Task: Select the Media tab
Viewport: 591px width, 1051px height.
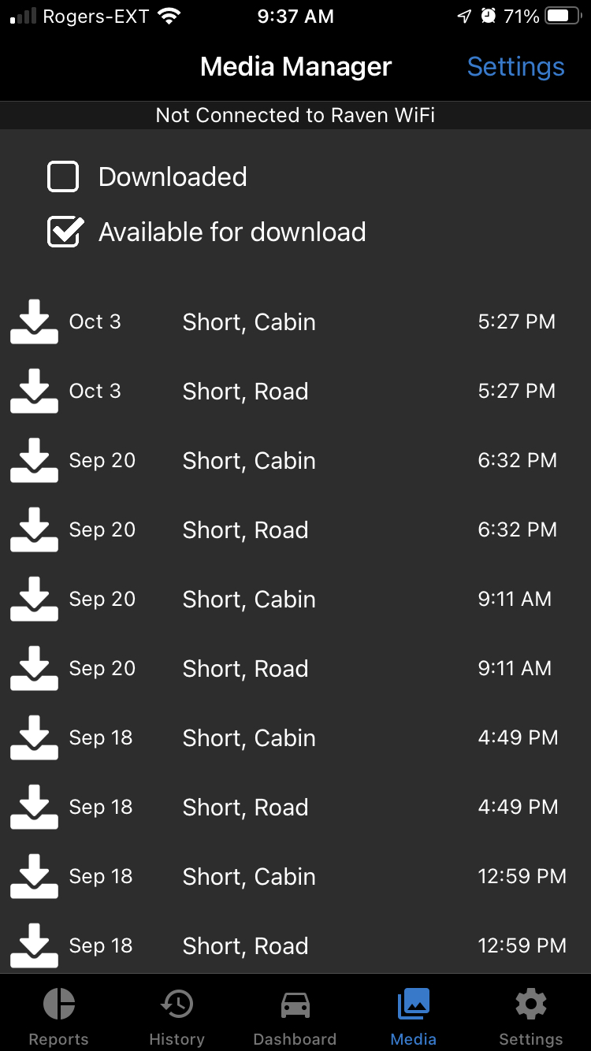Action: coord(413,1016)
